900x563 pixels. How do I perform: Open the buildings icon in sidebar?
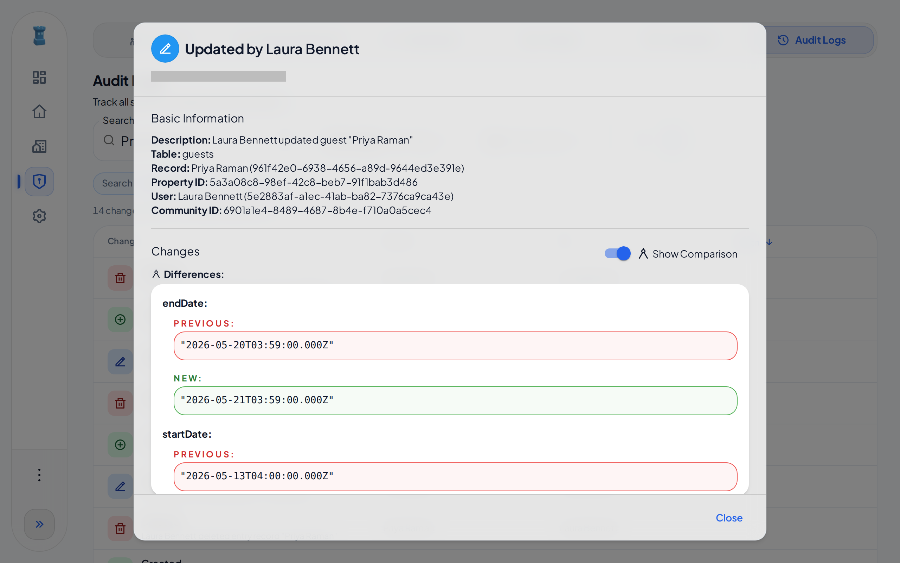tap(39, 146)
